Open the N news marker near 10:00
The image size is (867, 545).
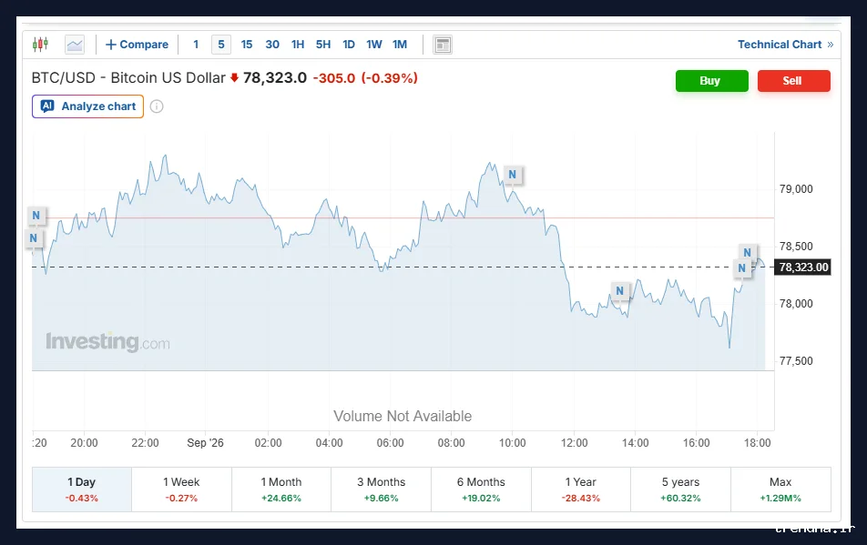(x=513, y=175)
